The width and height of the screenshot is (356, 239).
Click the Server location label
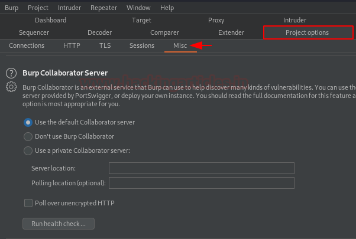coord(53,168)
